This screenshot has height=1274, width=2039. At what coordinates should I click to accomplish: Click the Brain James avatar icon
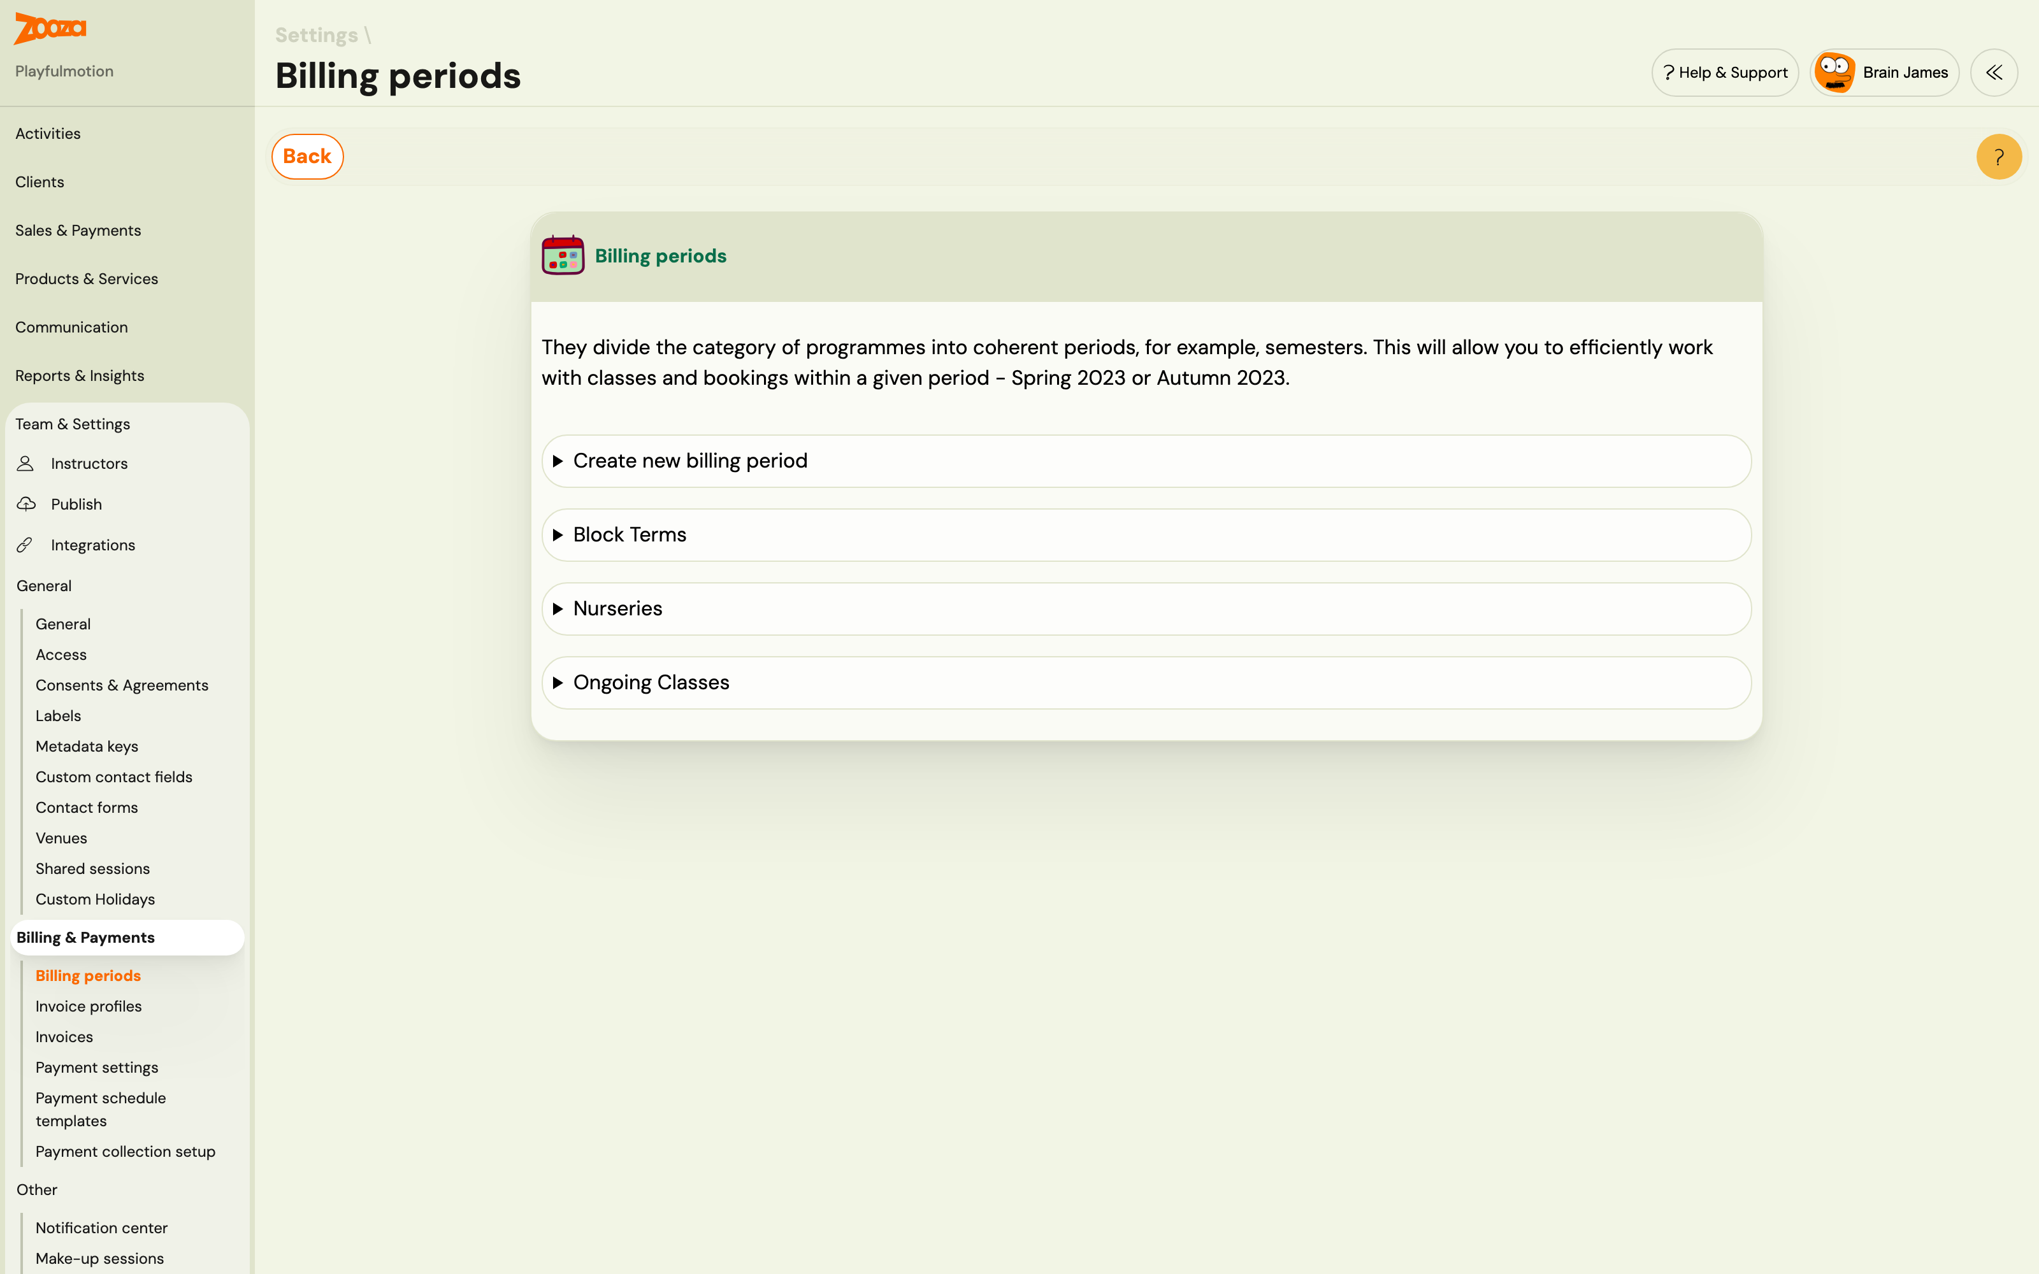[1835, 73]
